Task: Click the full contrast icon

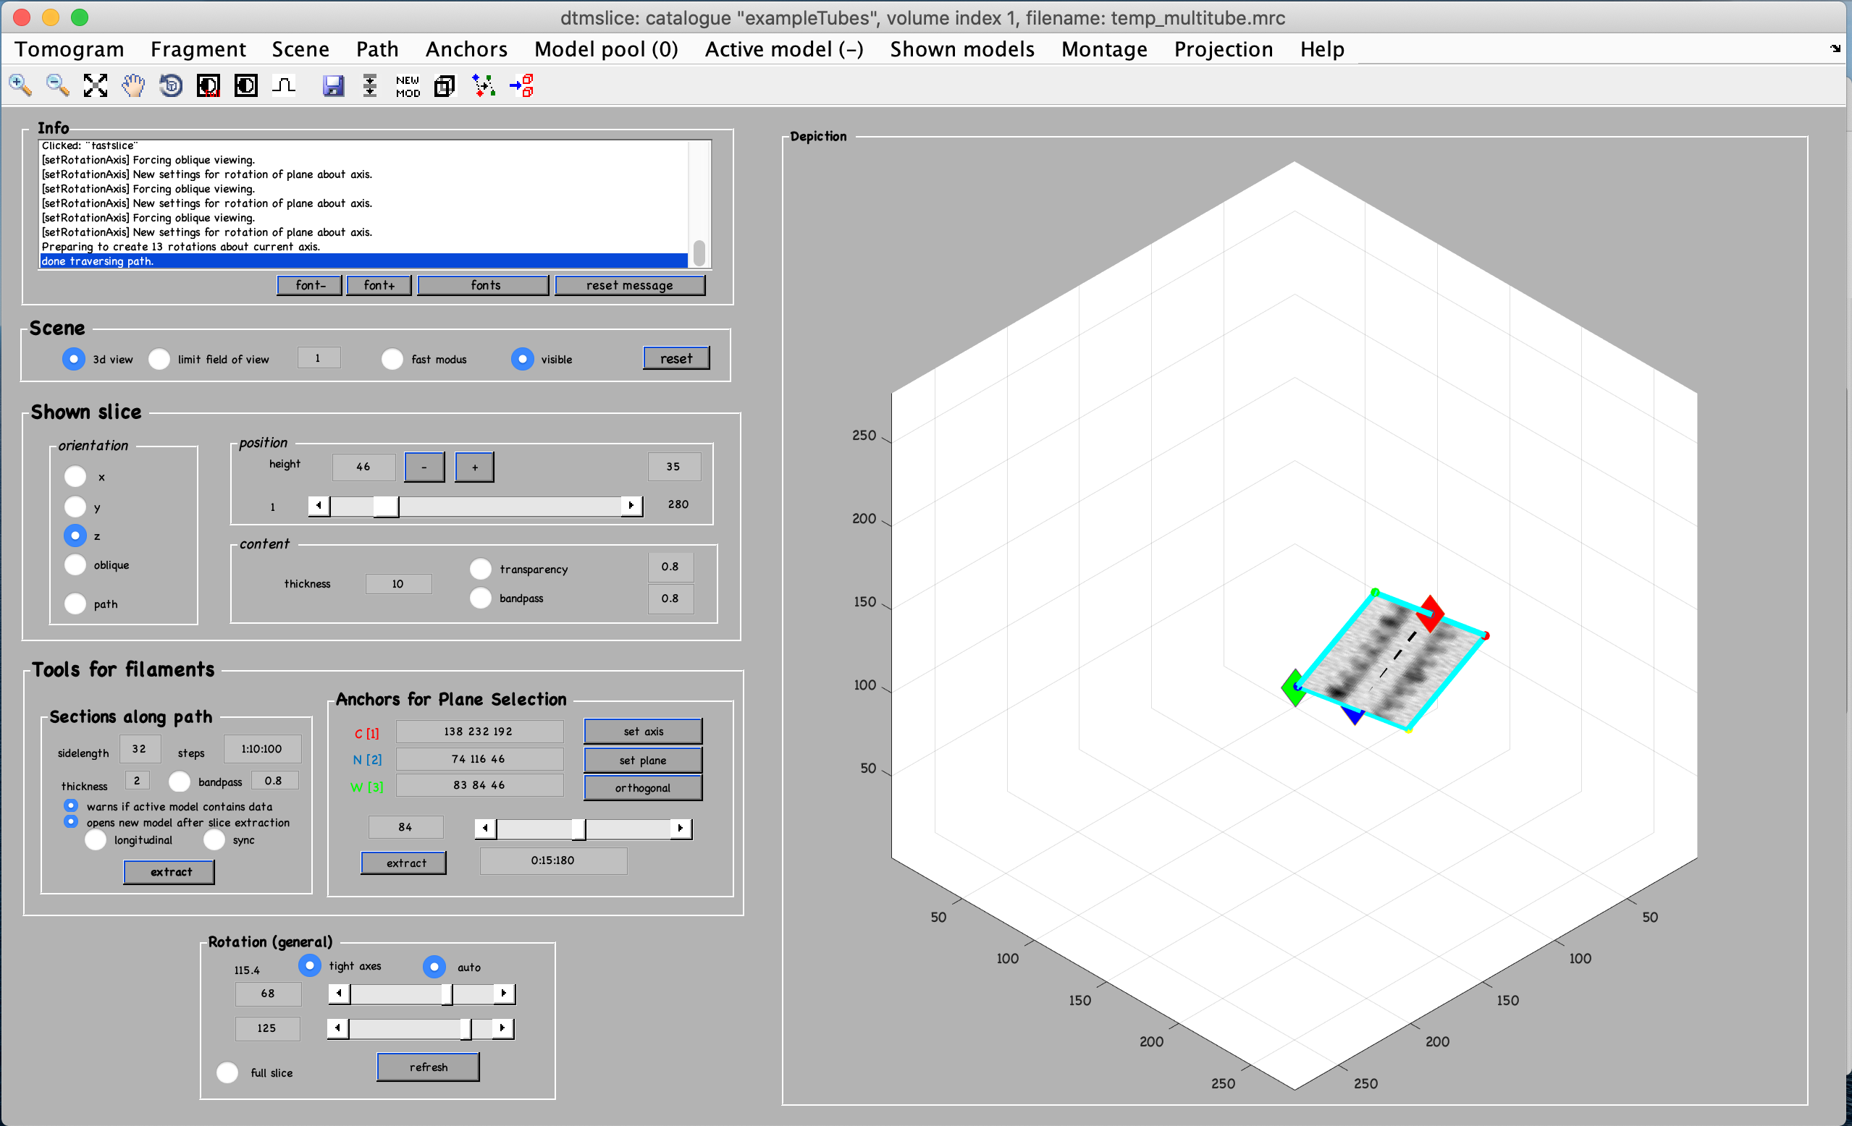Action: tap(209, 85)
